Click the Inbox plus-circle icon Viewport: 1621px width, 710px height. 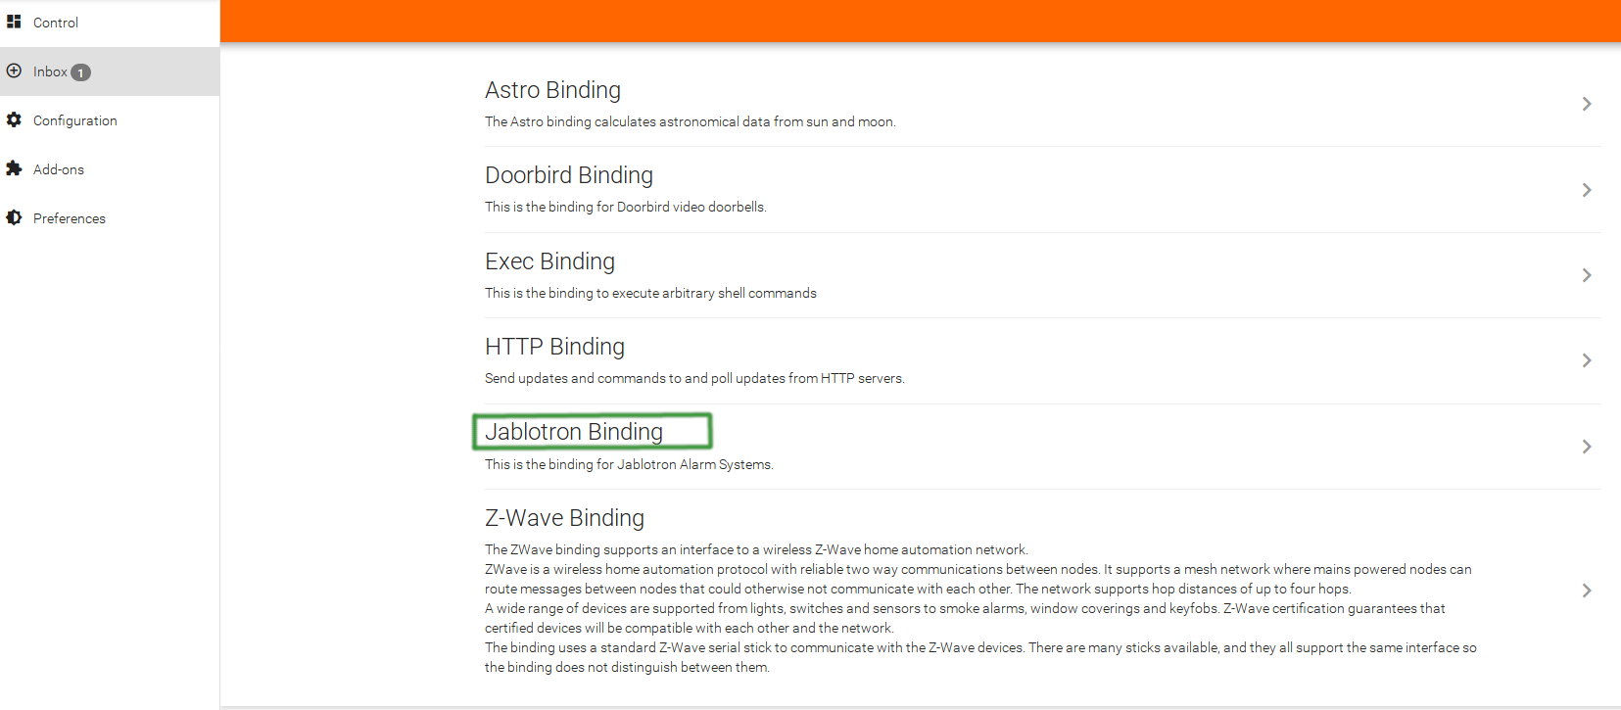tap(14, 71)
